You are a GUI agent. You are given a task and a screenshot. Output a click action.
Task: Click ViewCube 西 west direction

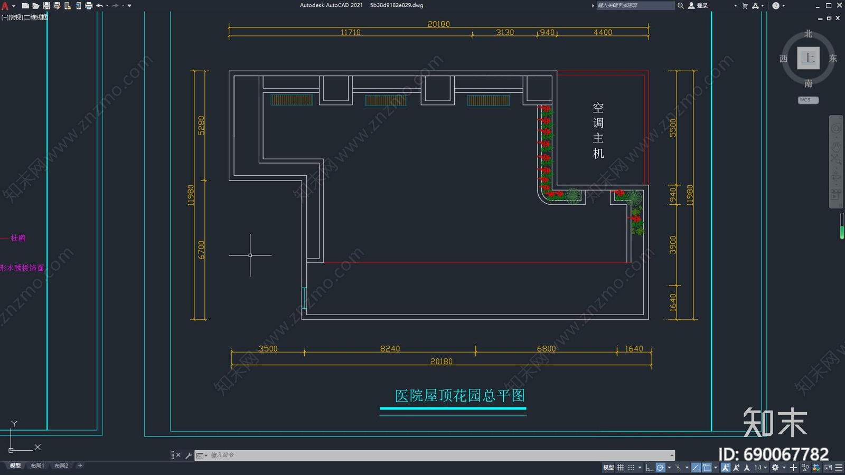pyautogui.click(x=784, y=58)
